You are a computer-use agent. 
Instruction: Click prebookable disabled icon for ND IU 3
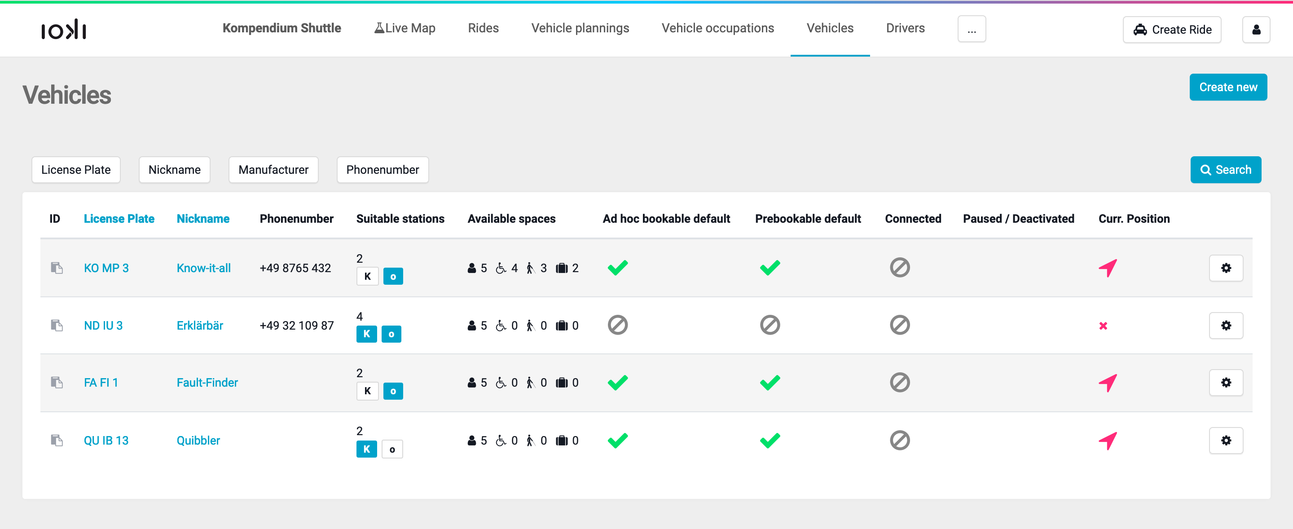click(x=770, y=325)
